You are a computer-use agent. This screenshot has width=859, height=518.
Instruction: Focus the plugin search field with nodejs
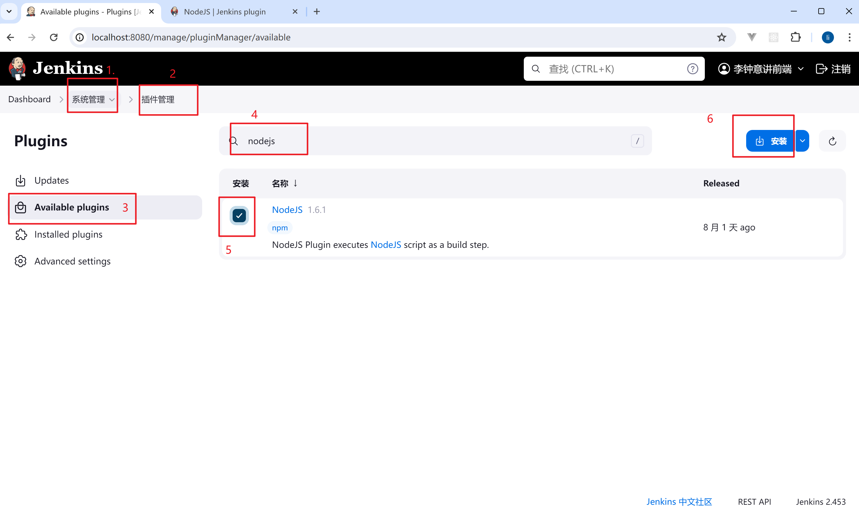tap(435, 141)
